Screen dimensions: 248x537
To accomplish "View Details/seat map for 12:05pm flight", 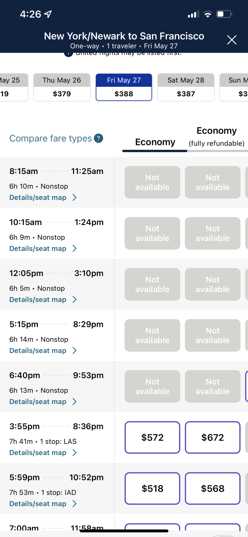I will [38, 300].
